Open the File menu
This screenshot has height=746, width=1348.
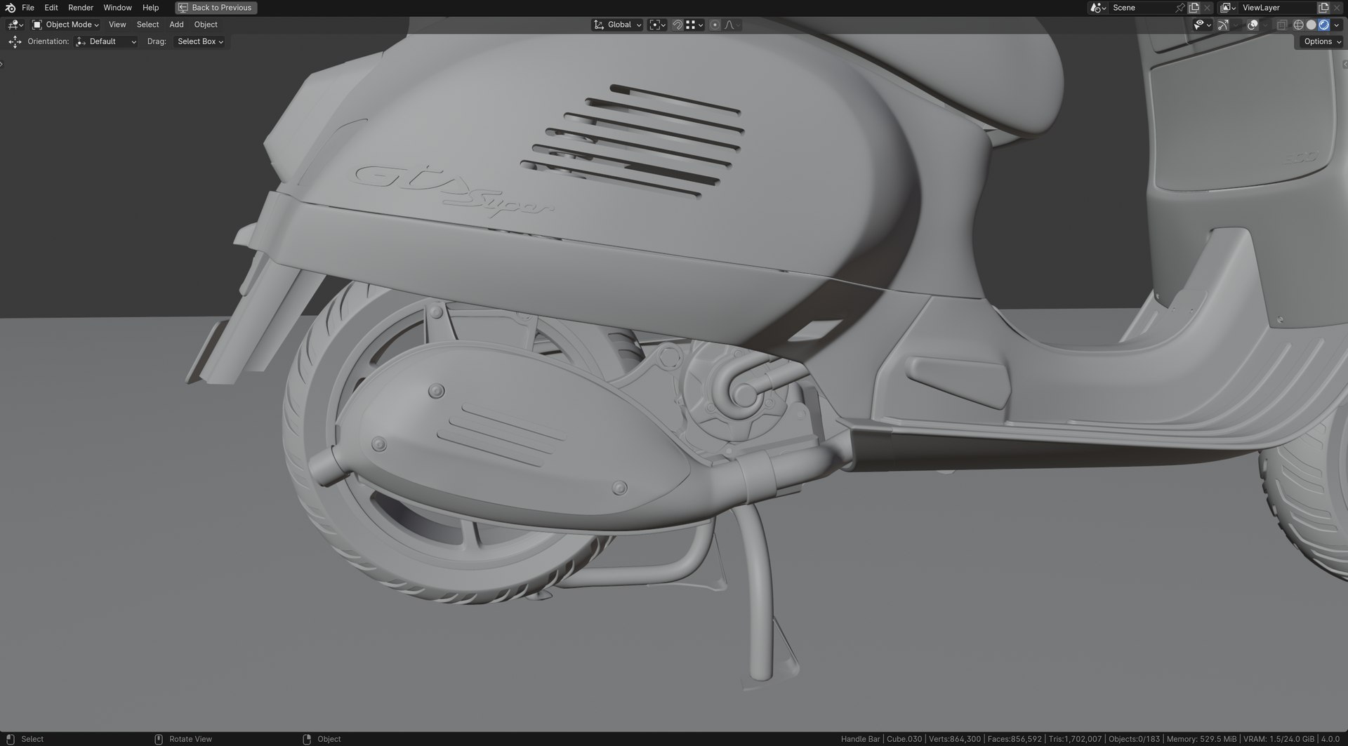point(28,8)
